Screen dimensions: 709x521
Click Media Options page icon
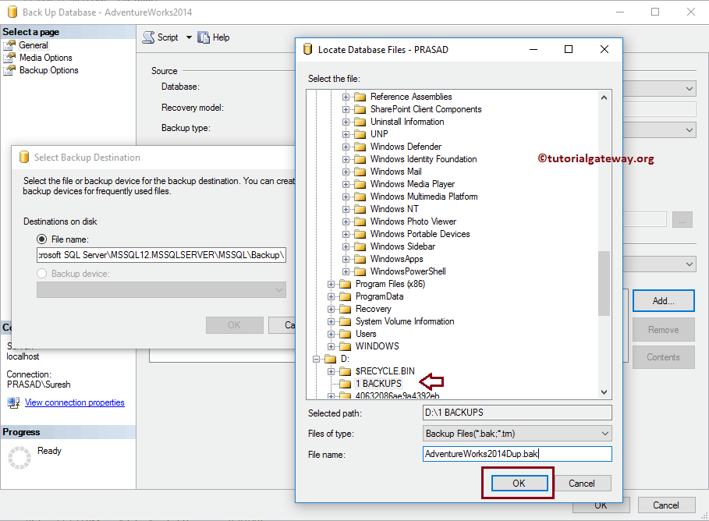9,58
